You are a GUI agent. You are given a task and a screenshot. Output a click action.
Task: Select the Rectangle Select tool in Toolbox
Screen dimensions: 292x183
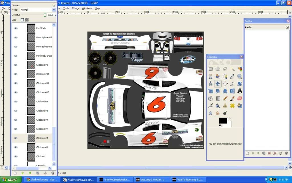click(211, 69)
